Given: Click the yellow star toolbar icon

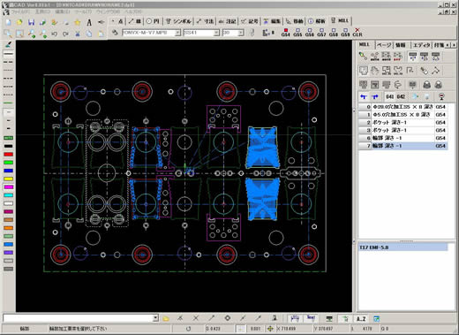Looking at the screenshot, I should (x=78, y=22).
